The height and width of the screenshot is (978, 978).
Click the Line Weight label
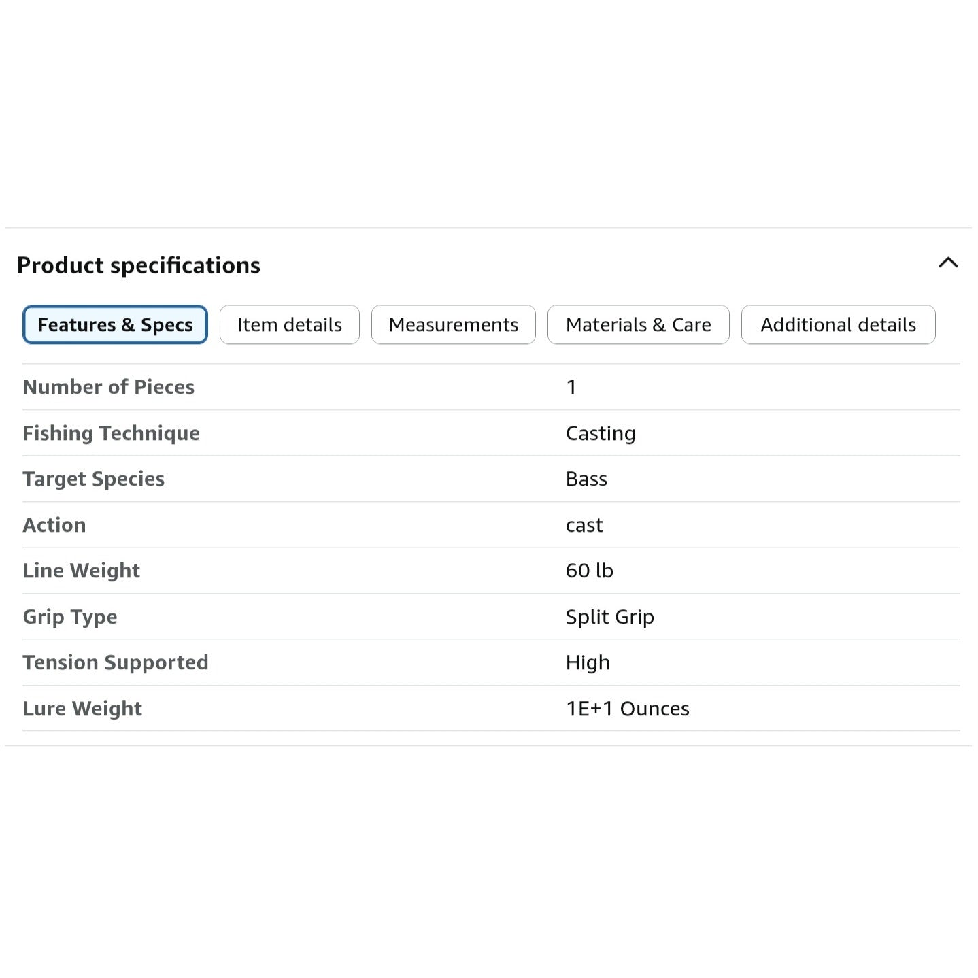pyautogui.click(x=82, y=571)
